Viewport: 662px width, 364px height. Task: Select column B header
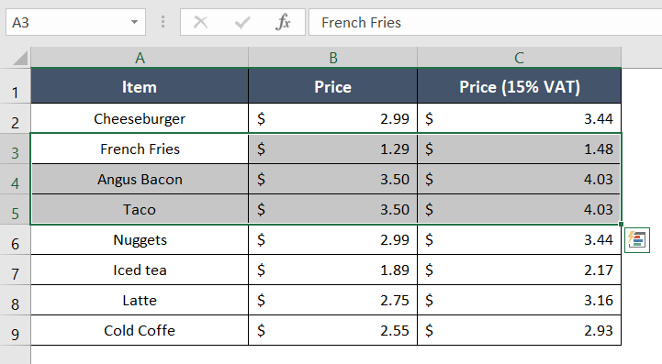coord(332,58)
